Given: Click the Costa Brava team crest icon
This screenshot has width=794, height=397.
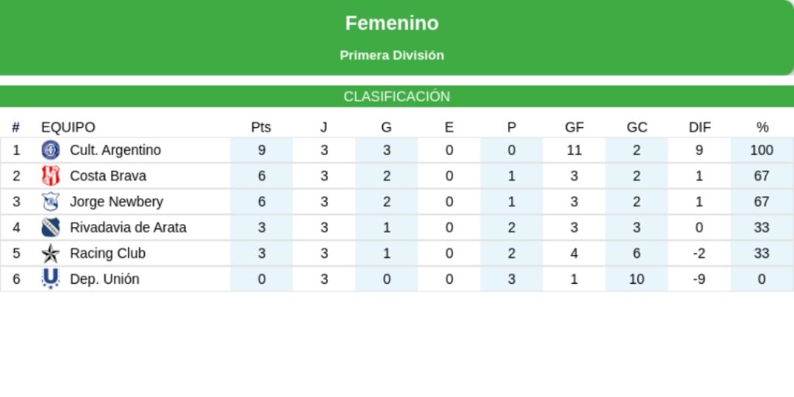Looking at the screenshot, I should 50,176.
